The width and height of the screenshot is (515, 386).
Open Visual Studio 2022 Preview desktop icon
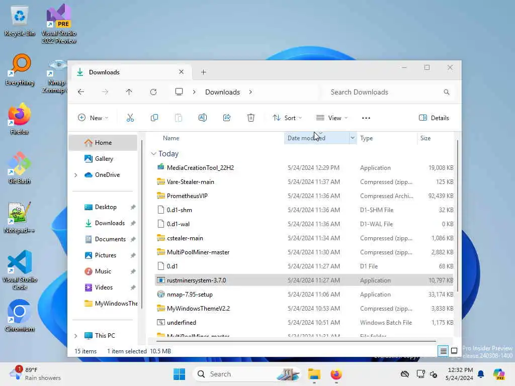point(59,24)
